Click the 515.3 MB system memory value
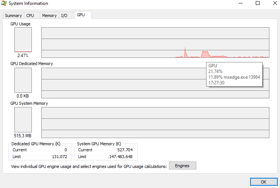280x188 pixels. pyautogui.click(x=23, y=136)
